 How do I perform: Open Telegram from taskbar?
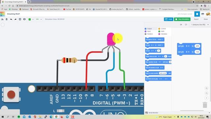[67, 117]
